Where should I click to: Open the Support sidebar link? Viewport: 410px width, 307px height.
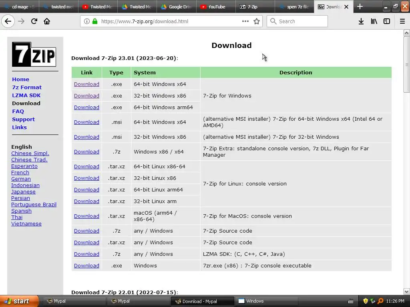(x=23, y=119)
